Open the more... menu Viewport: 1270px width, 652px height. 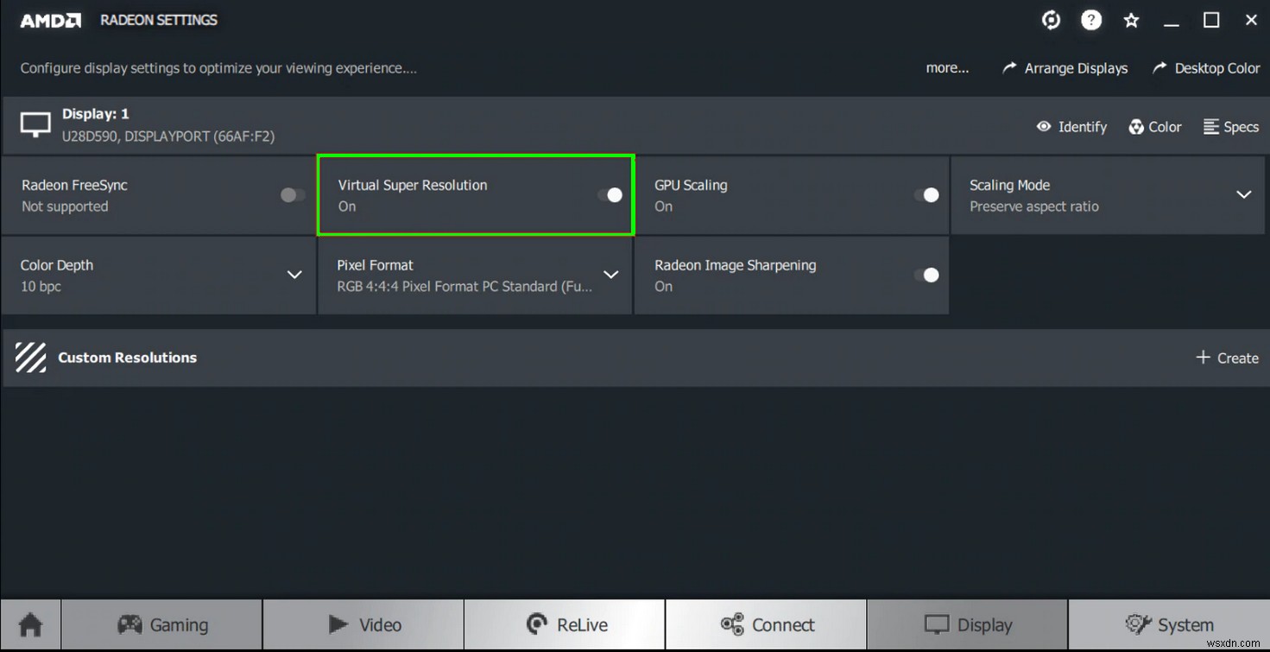[946, 67]
